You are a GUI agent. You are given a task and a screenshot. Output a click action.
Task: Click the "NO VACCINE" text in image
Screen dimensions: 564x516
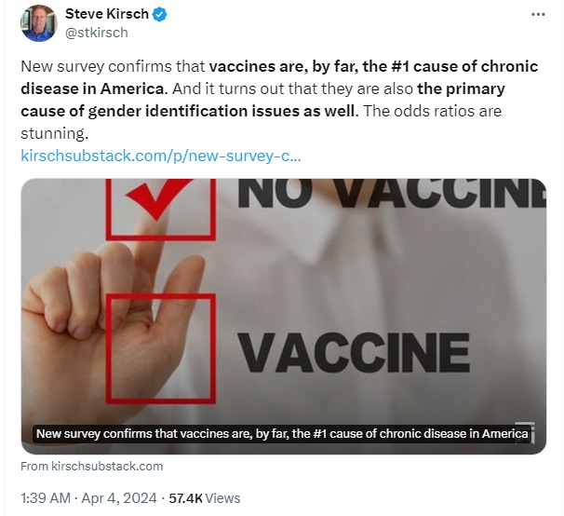click(392, 194)
